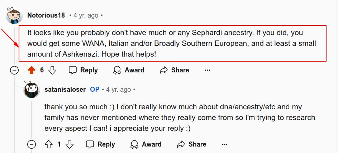Open satanisaloser's avatar image
Screen dimensions: 338x153
pyautogui.click(x=31, y=90)
